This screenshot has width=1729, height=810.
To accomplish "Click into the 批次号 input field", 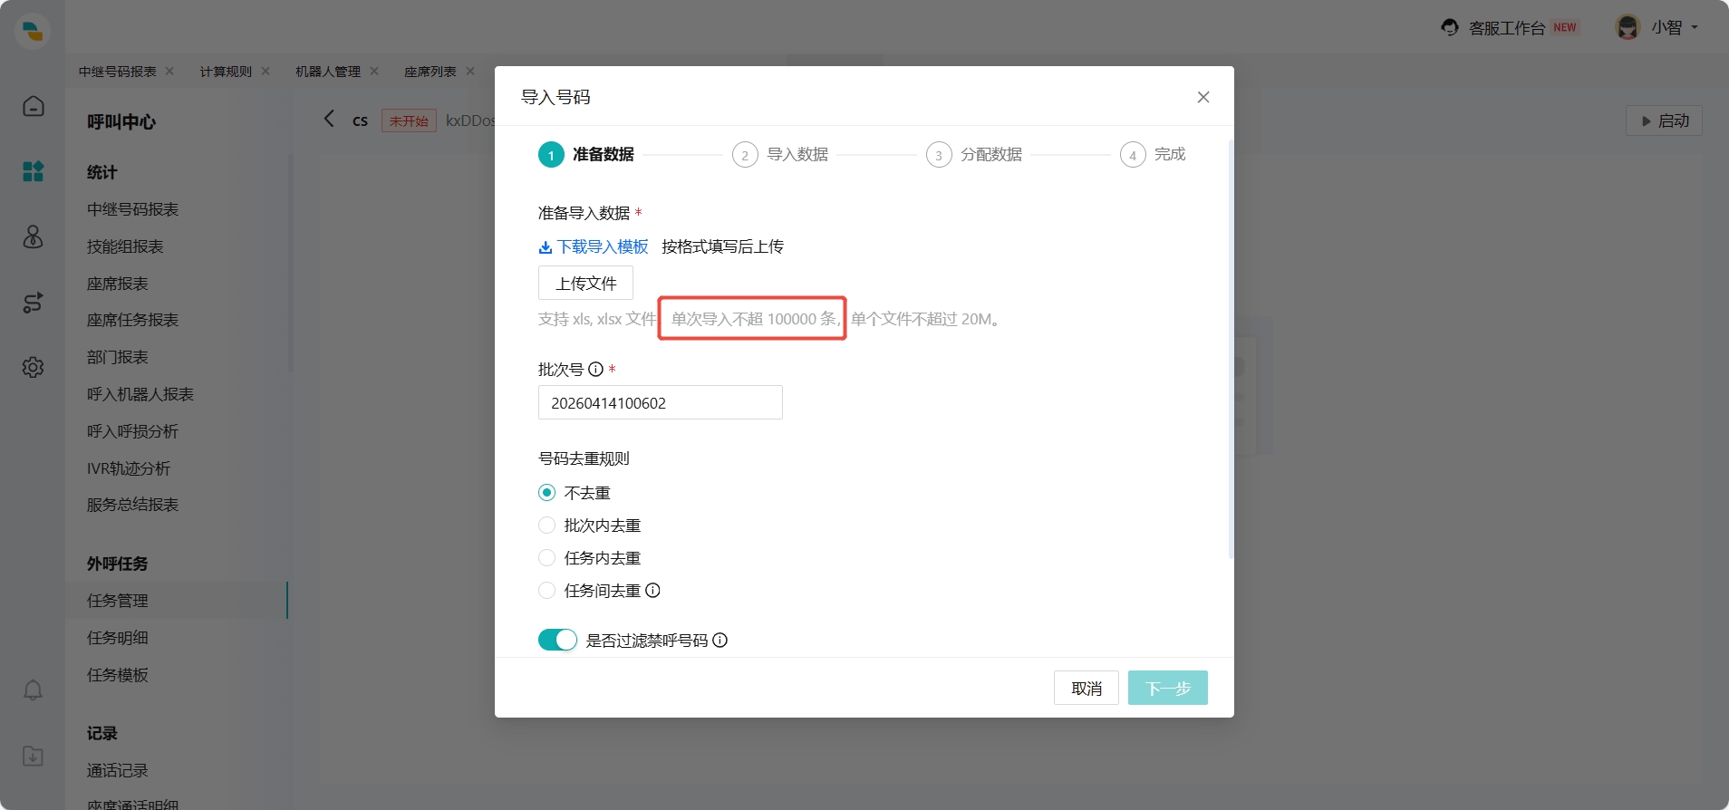I will pos(661,402).
